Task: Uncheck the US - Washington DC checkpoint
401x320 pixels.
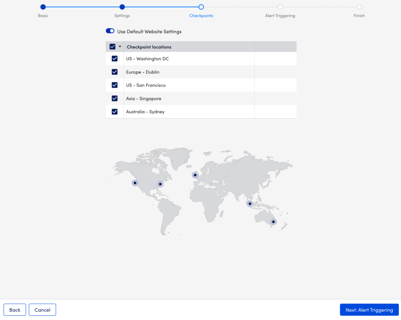Action: (114, 58)
